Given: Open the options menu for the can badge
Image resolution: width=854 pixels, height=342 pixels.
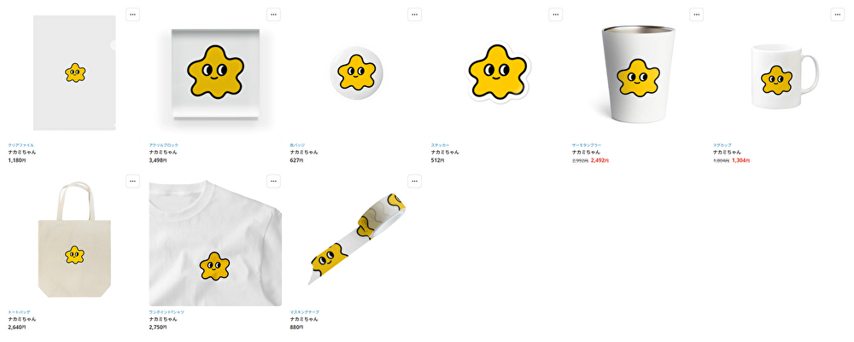Looking at the screenshot, I should (x=414, y=14).
